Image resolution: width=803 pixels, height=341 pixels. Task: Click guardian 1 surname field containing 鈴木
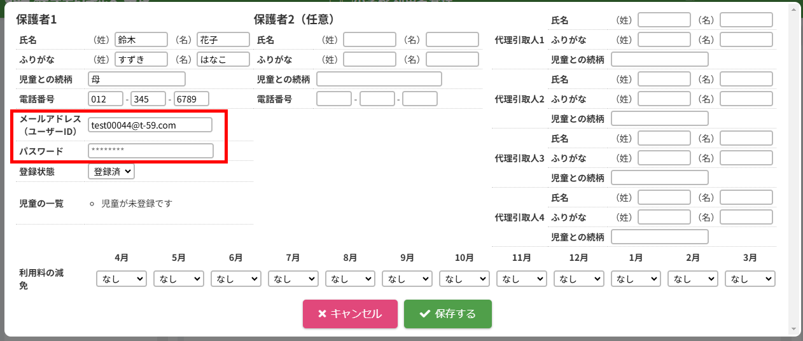coord(141,39)
